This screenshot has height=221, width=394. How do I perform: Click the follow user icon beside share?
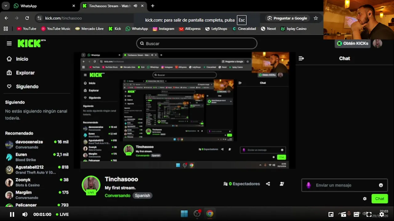click(x=282, y=184)
